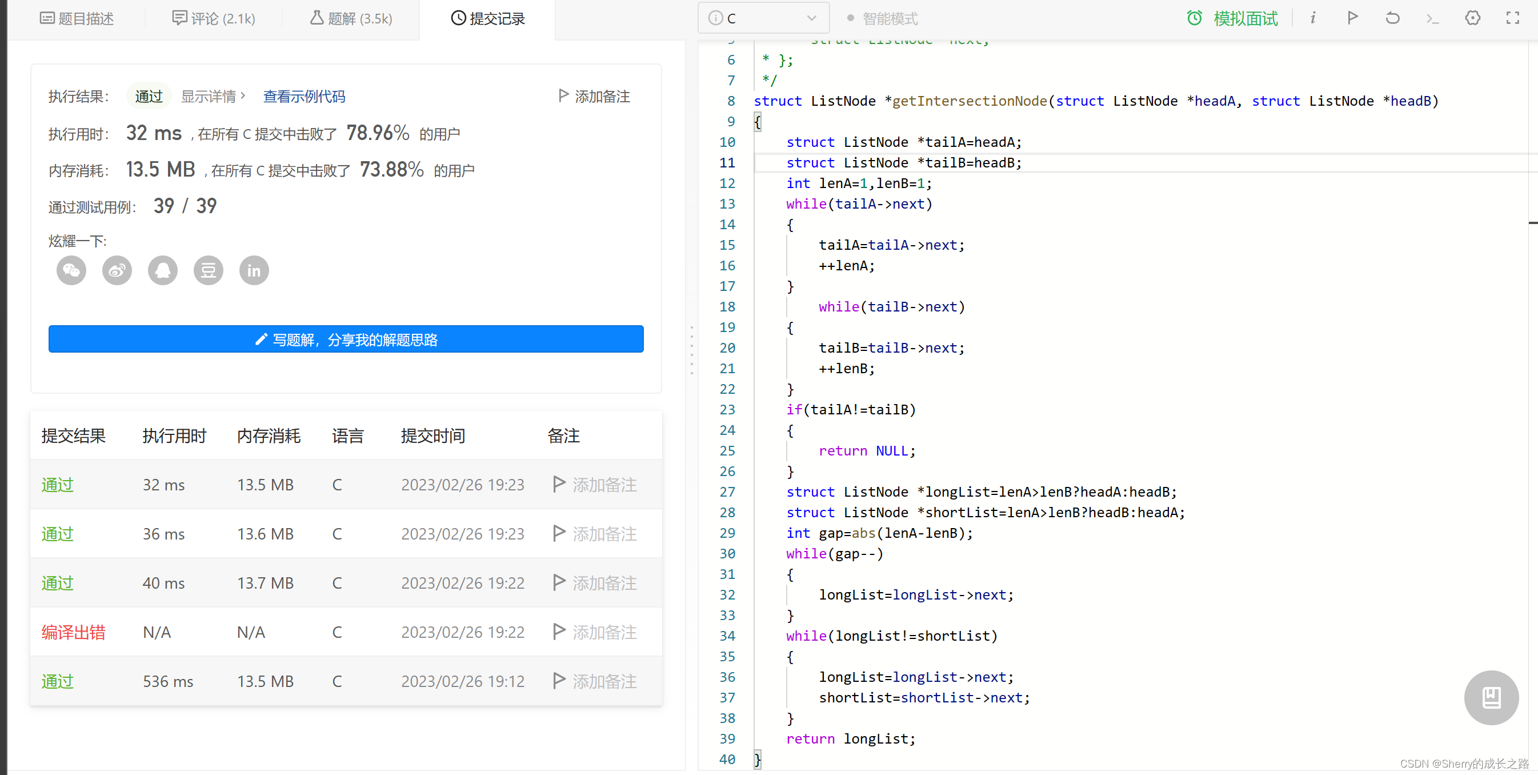Click the getIntersectionNode function name

(970, 101)
